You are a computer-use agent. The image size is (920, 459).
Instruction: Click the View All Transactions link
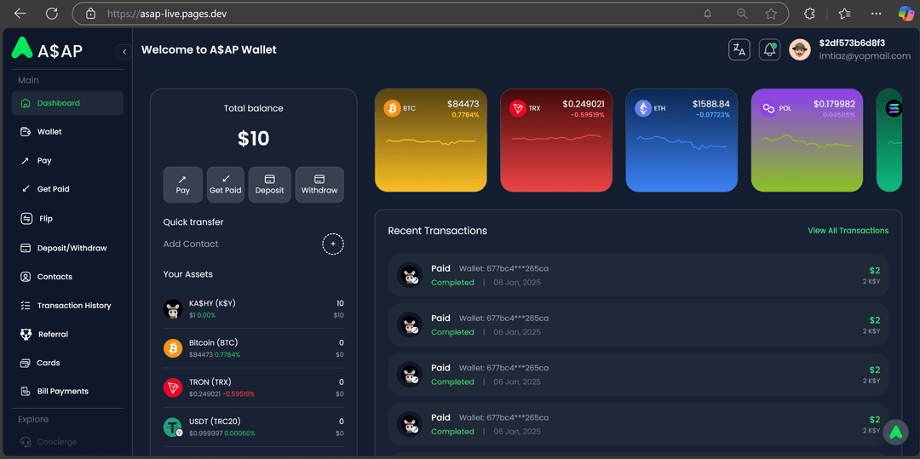[848, 231]
